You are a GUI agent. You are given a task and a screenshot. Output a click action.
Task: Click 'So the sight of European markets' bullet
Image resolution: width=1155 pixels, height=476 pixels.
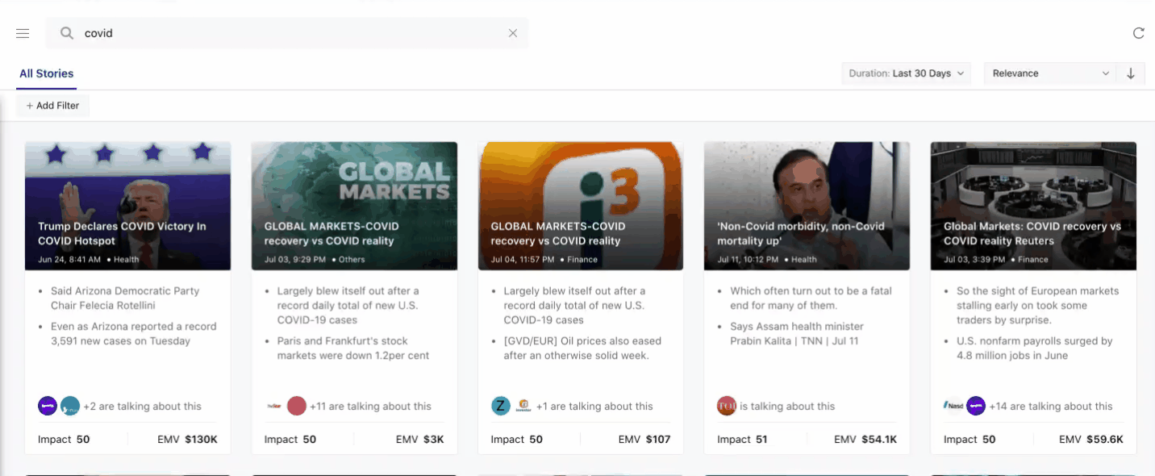tap(1038, 306)
